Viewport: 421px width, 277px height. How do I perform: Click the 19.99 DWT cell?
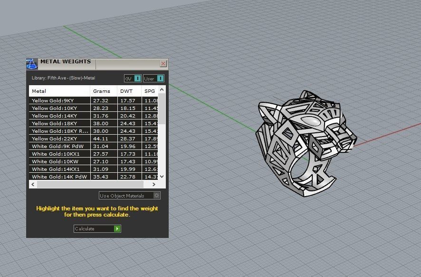[129, 169]
